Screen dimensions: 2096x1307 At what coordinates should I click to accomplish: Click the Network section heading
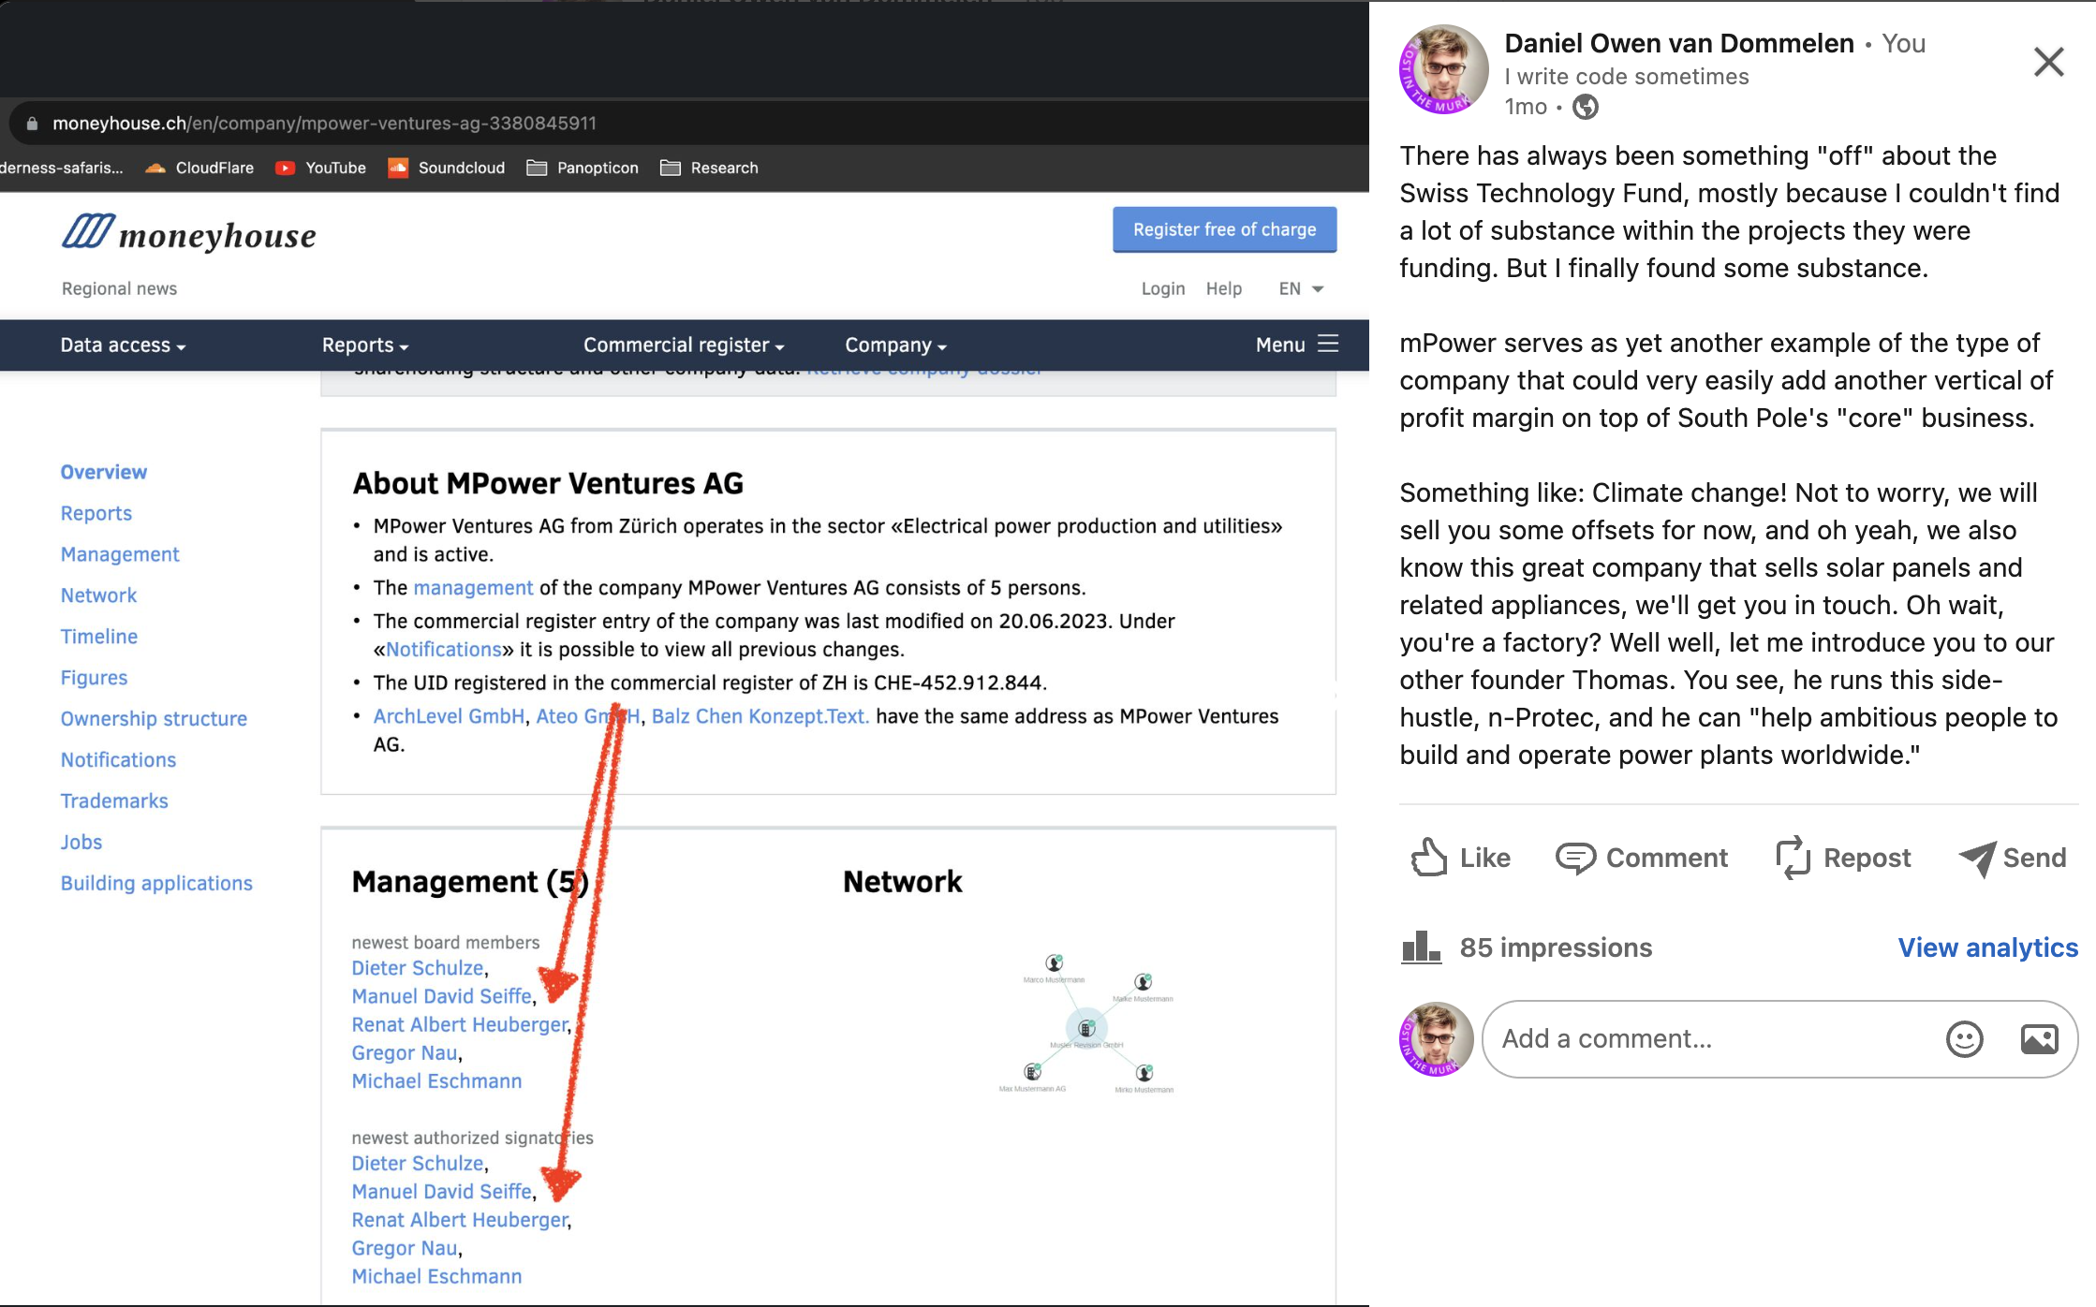click(902, 882)
